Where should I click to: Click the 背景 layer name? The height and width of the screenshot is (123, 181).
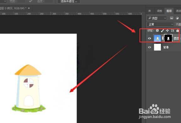tap(166, 47)
